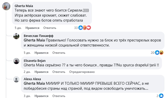Click Ответить under Вячеслав Пинаефф's reply
This screenshot has width=168, height=98.
(x=59, y=53)
